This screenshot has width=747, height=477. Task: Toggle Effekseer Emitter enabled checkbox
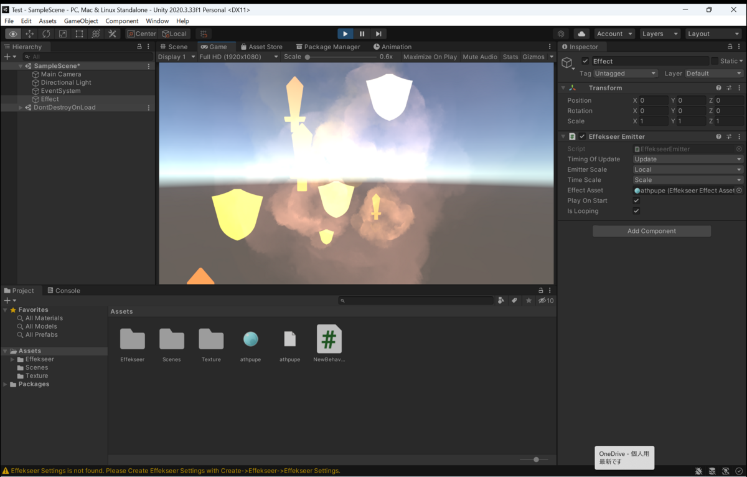point(582,136)
